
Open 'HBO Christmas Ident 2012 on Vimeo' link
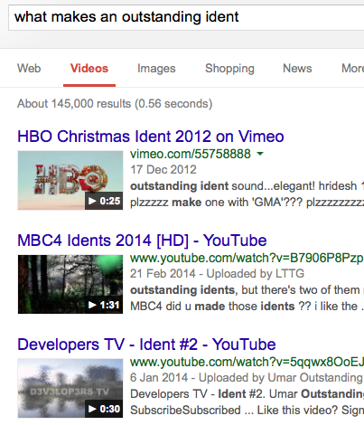tap(151, 137)
